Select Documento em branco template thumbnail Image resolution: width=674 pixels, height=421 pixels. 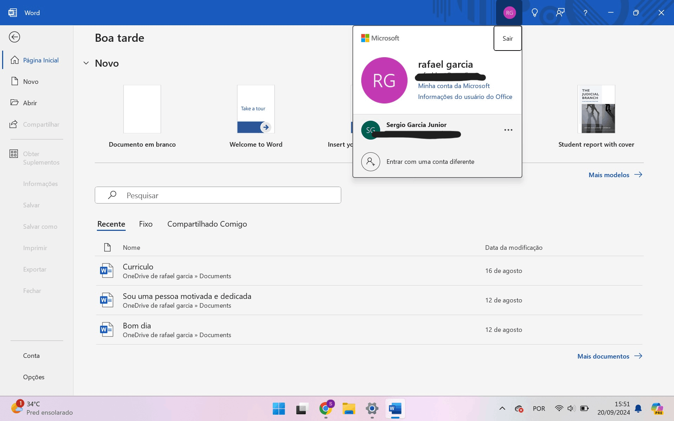click(142, 109)
